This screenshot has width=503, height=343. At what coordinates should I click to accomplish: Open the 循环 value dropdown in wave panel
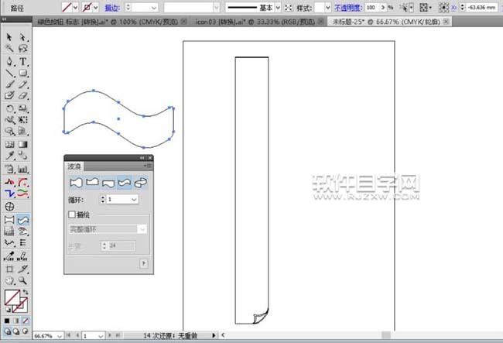pos(134,199)
